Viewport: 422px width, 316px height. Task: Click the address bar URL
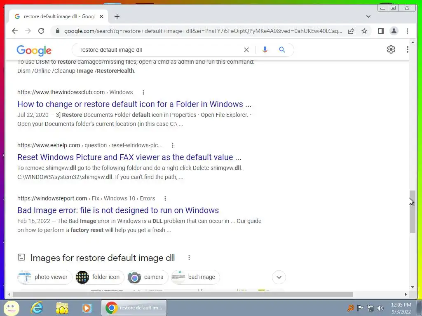[x=203, y=31]
